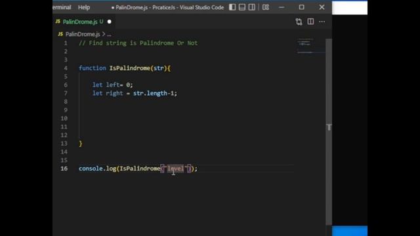Select the PalinDrome.js editor tab
This screenshot has height=236, width=420.
[x=83, y=22]
